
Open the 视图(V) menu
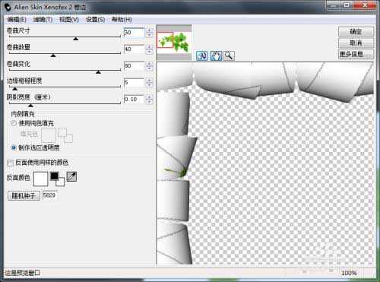[x=69, y=20]
